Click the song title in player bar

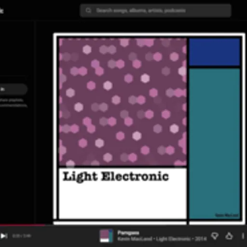128,233
